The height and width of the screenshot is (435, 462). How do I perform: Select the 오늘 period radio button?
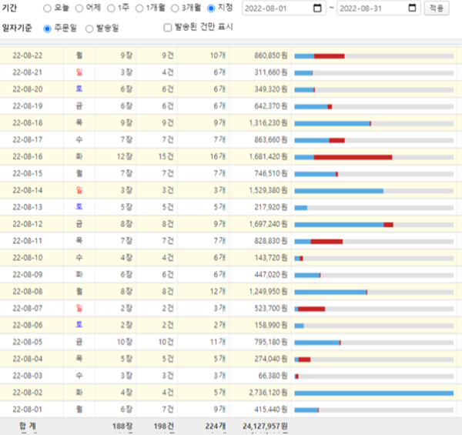click(x=47, y=8)
